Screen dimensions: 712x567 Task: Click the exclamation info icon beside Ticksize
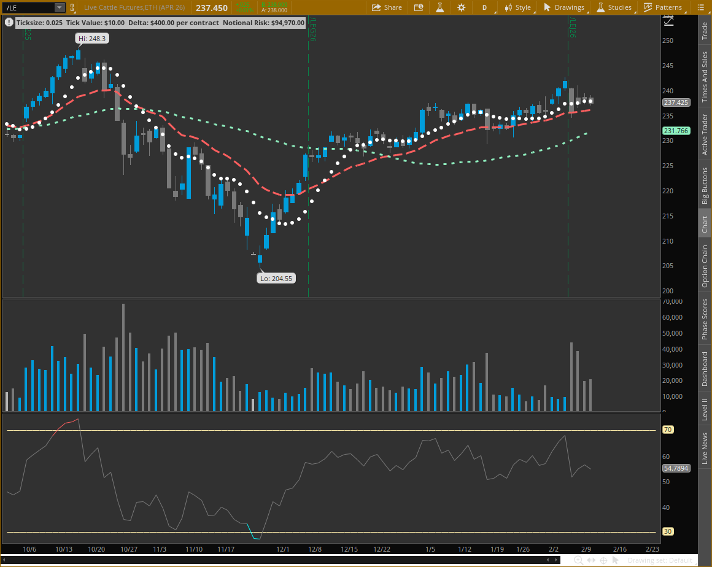click(x=9, y=22)
